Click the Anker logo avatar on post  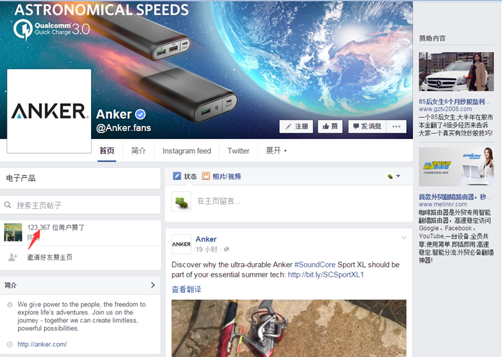(181, 245)
